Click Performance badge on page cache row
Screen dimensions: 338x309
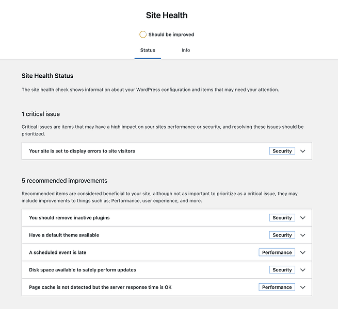tap(277, 287)
